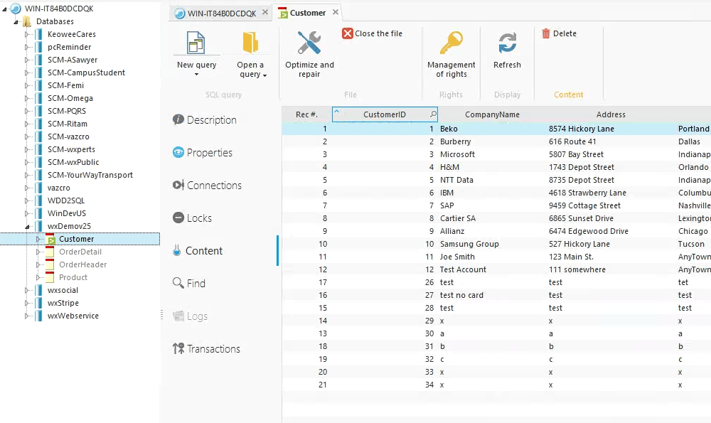Image resolution: width=711 pixels, height=423 pixels.
Task: Collapse the wxDemov25 database node
Action: (28, 226)
